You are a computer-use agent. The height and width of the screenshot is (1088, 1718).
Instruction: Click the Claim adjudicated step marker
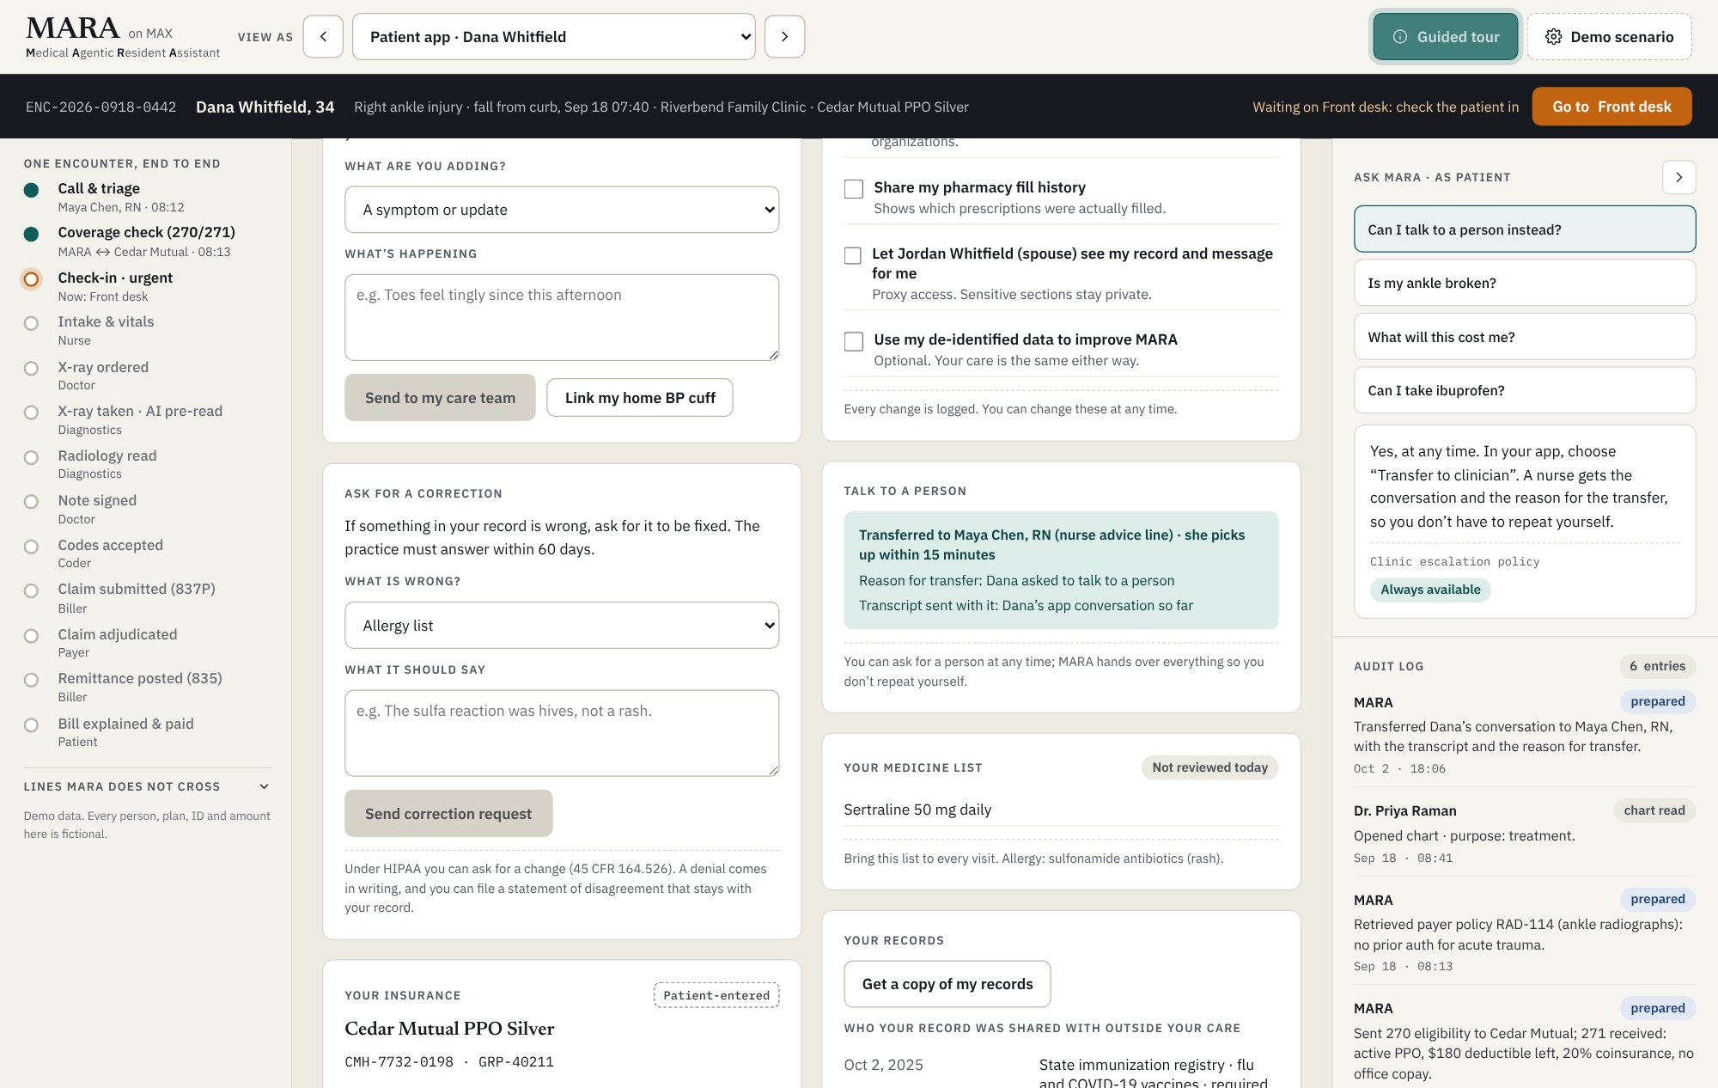[31, 636]
